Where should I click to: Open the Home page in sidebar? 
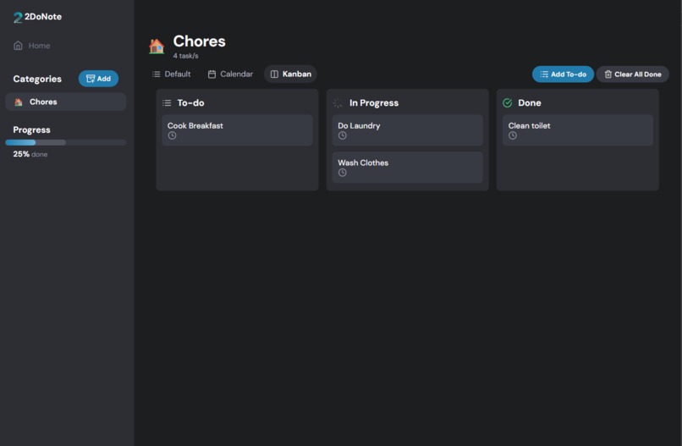click(32, 46)
